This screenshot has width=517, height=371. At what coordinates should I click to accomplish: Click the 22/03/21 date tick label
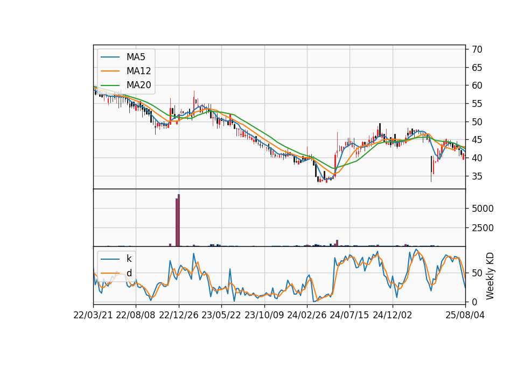coord(93,315)
